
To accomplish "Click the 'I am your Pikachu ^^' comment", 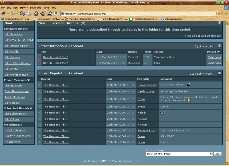I will coord(174,131).
